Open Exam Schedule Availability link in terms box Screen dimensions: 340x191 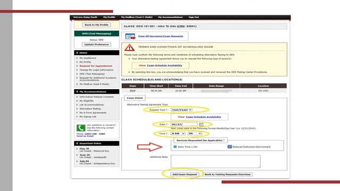click(x=165, y=65)
